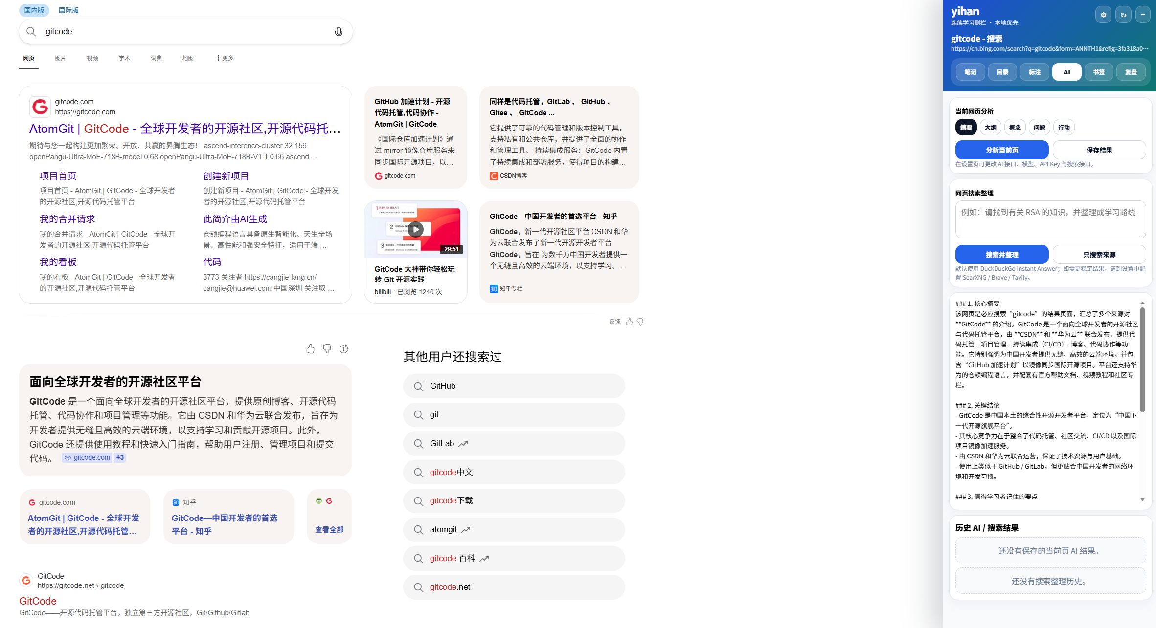Viewport: 1156px width, 628px height.
Task: Click the refresh icon in yihan header
Action: [1123, 15]
